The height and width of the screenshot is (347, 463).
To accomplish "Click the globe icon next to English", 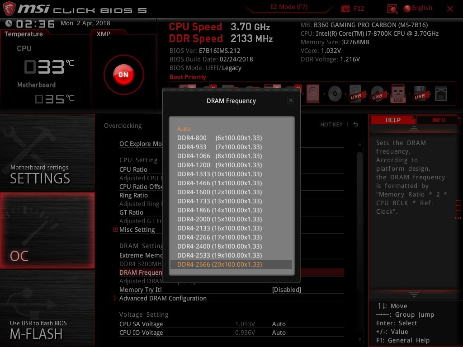I will point(407,9).
